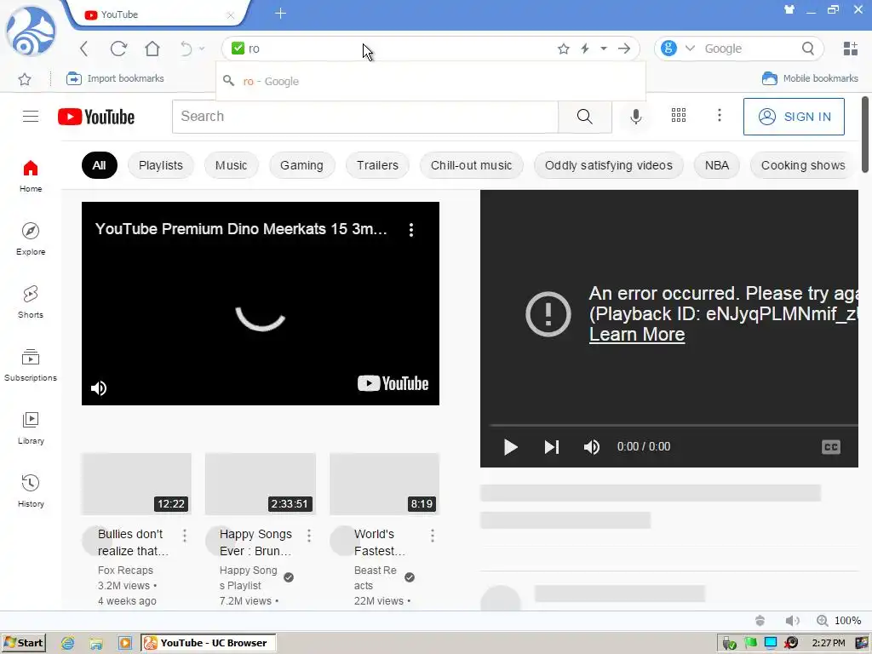872x654 pixels.
Task: Bookmark this page with the address bar star
Action: tap(564, 49)
